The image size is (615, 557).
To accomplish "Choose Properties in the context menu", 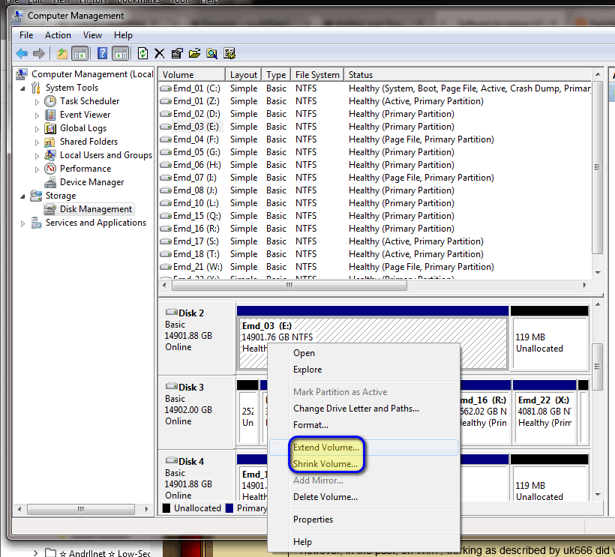I will 364,520.
